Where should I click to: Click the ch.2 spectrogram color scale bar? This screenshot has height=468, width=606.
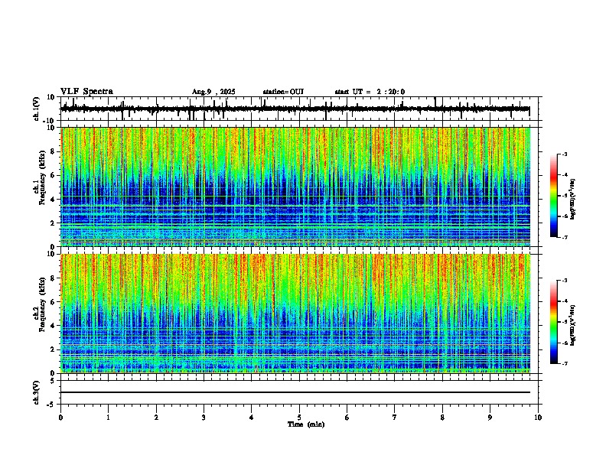coord(554,322)
